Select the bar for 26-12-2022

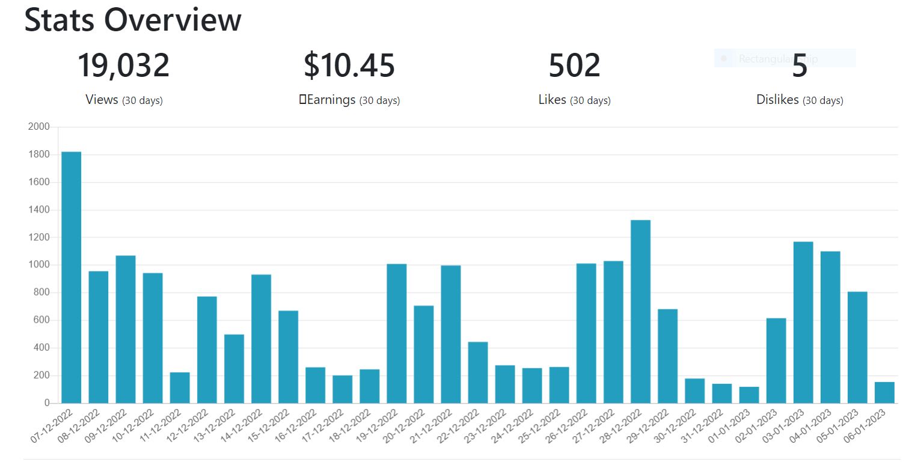(x=586, y=333)
